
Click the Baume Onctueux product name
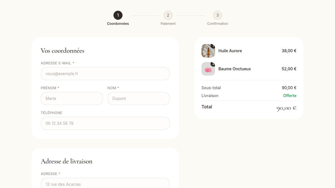point(235,69)
